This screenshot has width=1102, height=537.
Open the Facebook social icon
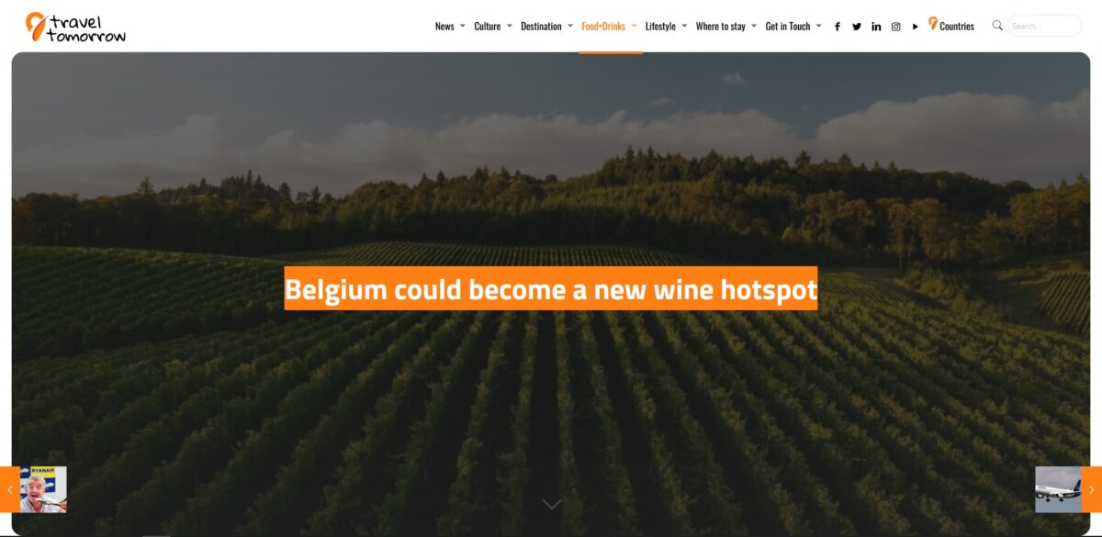(837, 27)
